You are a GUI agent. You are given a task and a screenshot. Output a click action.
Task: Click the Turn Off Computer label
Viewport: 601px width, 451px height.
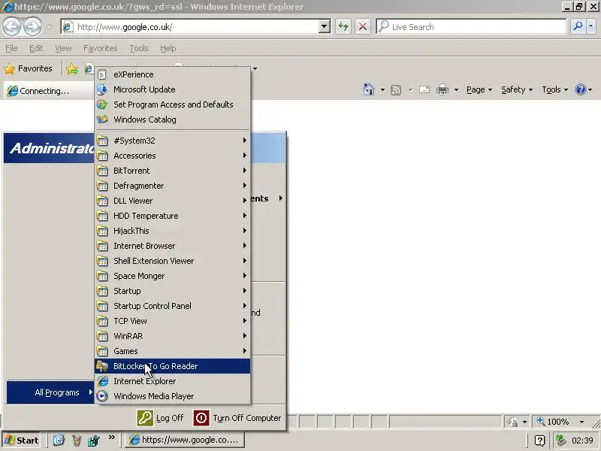tap(247, 418)
